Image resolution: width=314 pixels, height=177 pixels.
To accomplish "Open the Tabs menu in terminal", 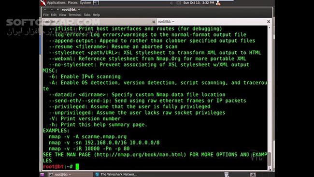I will coord(87,15).
